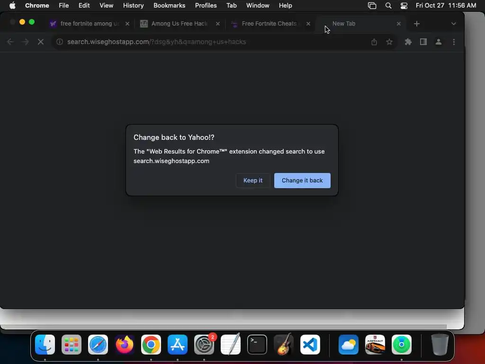Screen dimensions: 485x364
Task: Open the Extensions puzzle icon
Action: [x=408, y=42]
